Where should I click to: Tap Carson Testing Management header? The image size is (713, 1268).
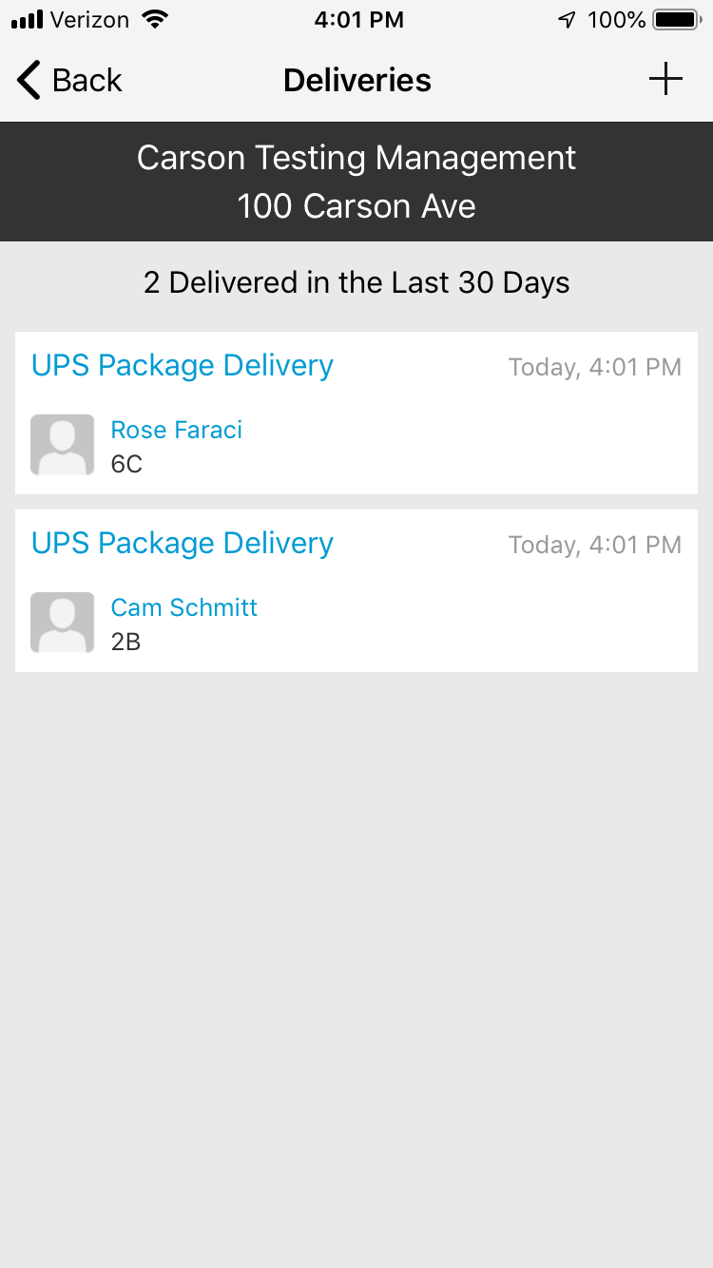pos(356,158)
